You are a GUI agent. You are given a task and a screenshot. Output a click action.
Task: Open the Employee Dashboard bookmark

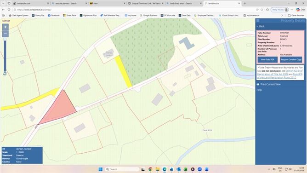(204, 15)
